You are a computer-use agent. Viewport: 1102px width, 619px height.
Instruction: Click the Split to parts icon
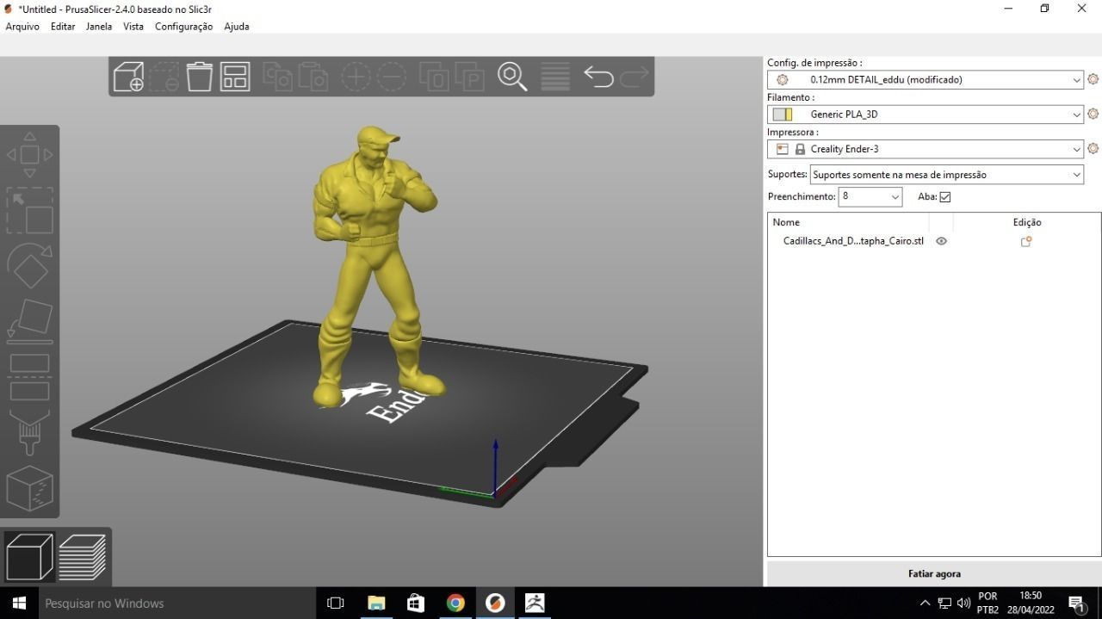coord(470,77)
